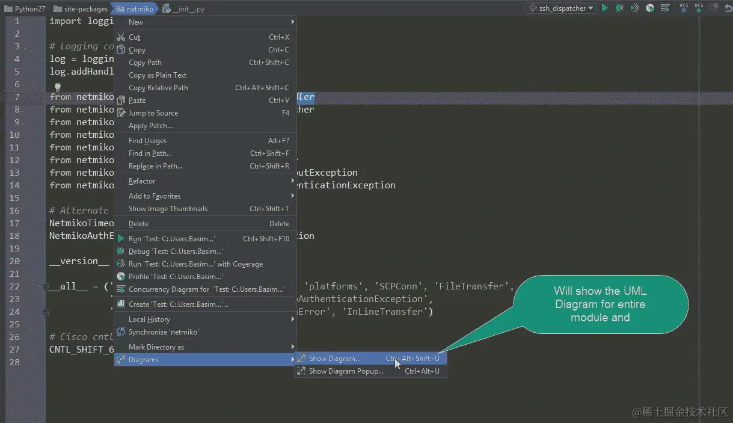Click the Concurrency Diagram menu icon

point(121,289)
